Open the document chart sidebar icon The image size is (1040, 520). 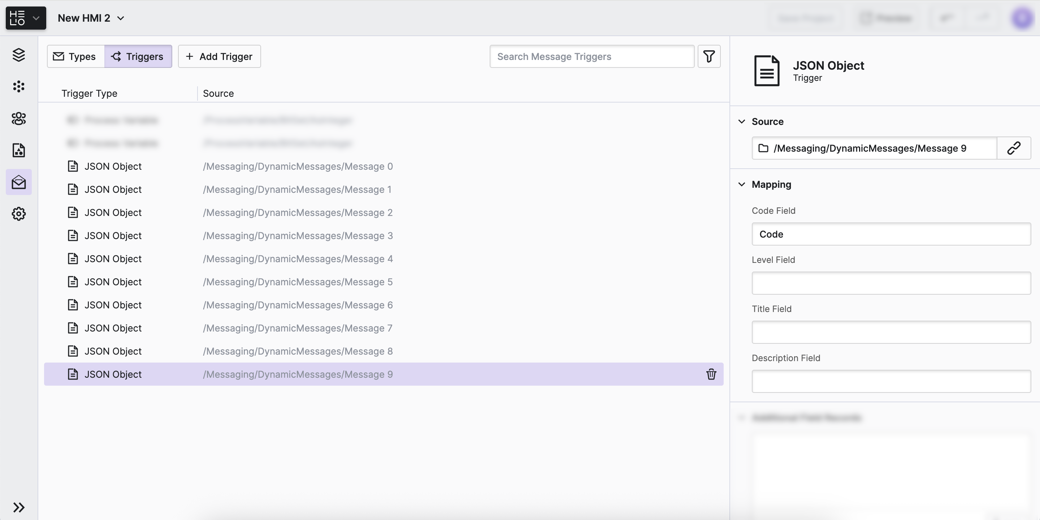coord(18,150)
